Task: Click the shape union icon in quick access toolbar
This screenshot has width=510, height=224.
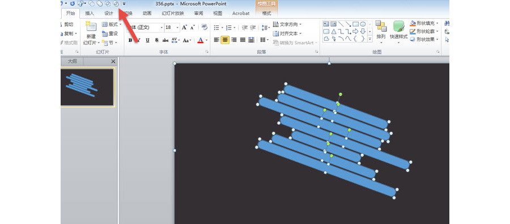Action: click(100, 3)
